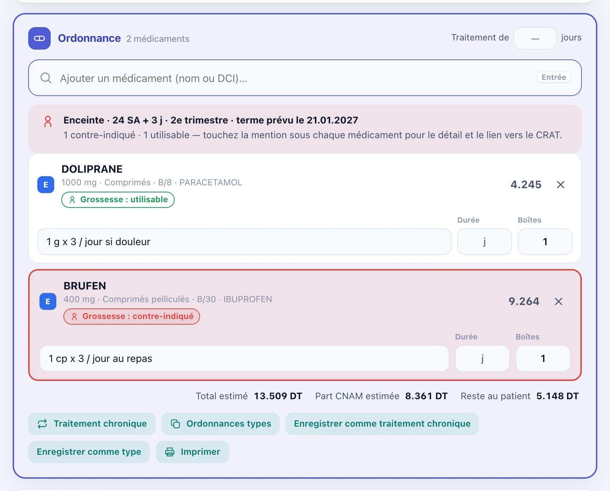Click Enregistrer comme type
The width and height of the screenshot is (610, 491).
[89, 452]
